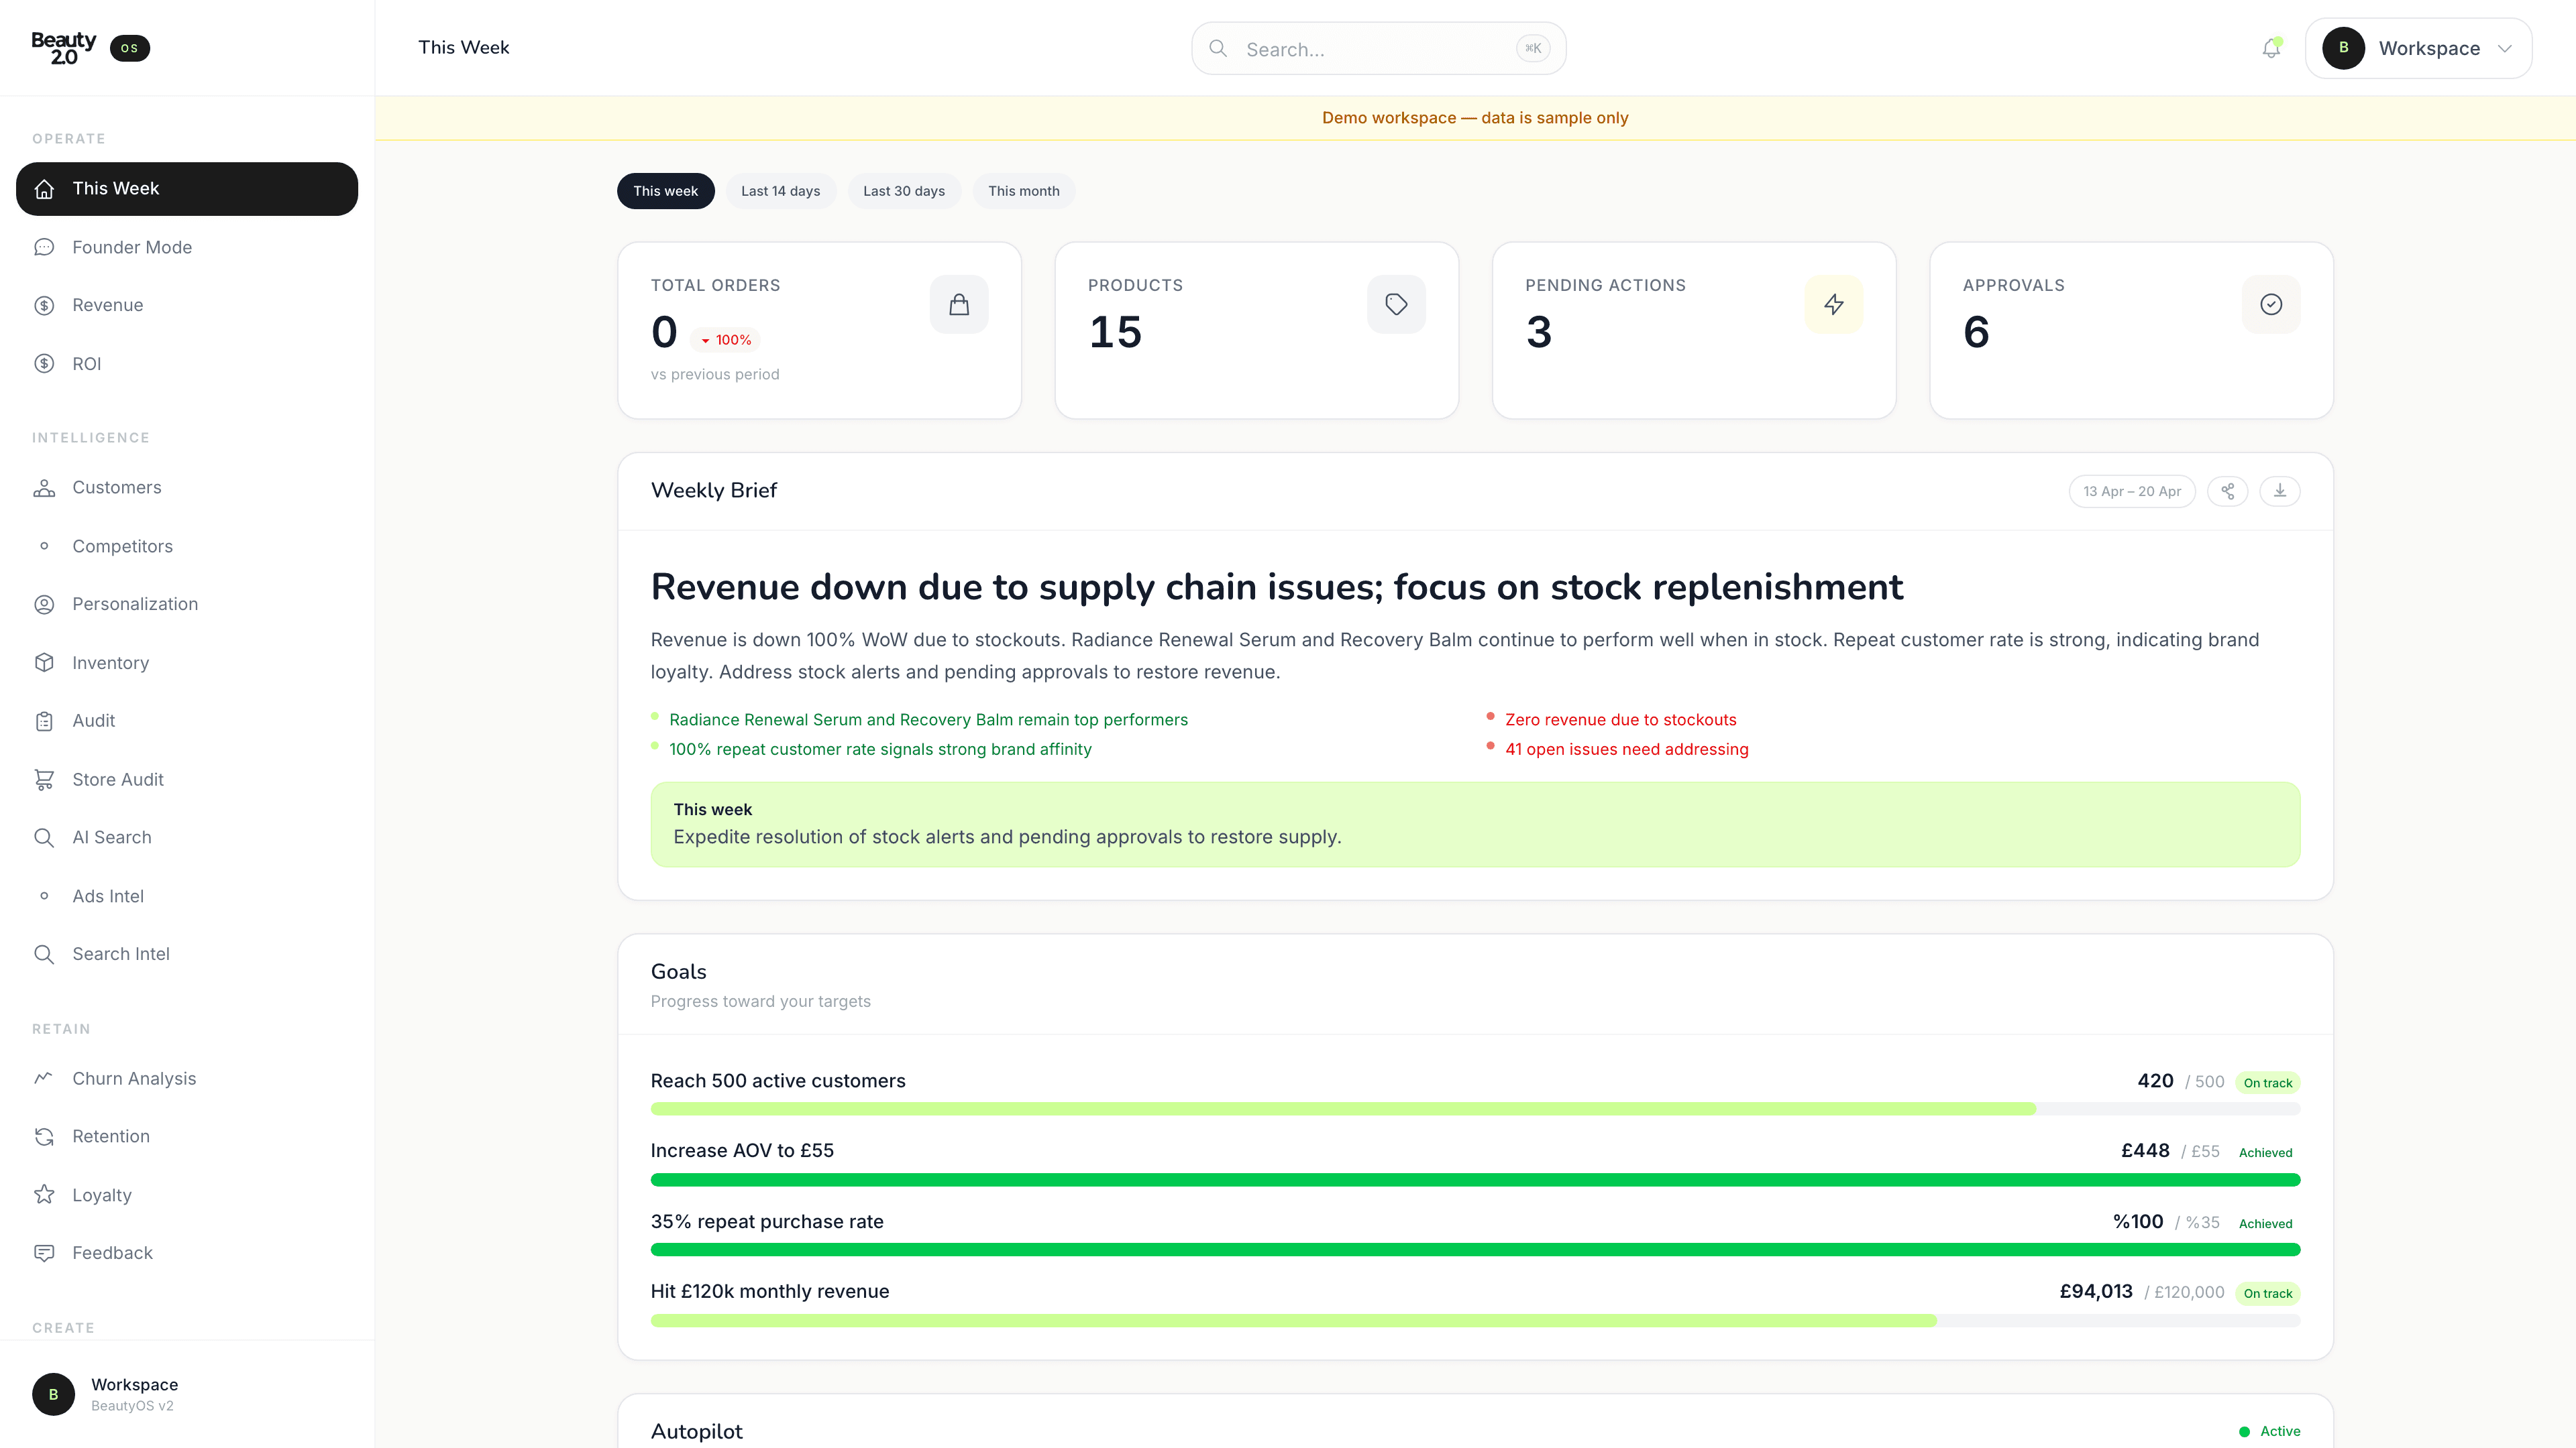2576x1448 pixels.
Task: Click the Total Orders card
Action: coord(820,330)
